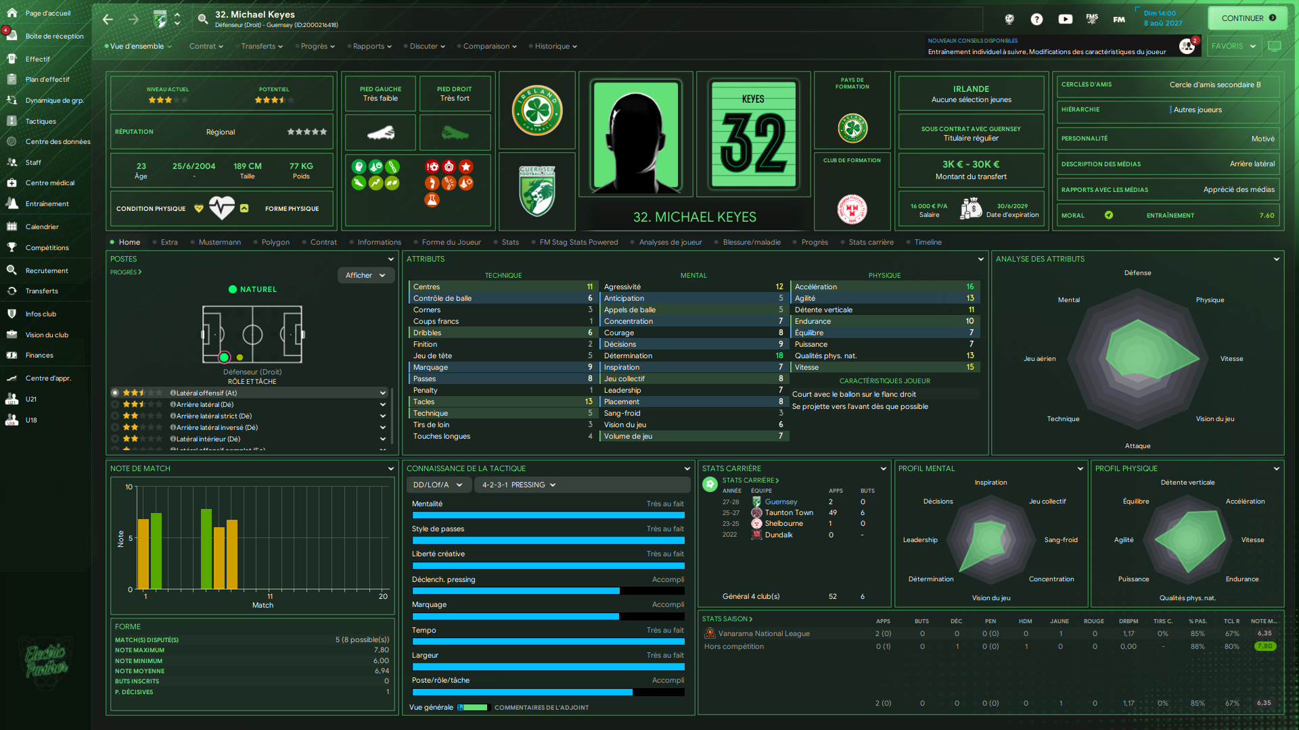Click the Guernsey club badge

pos(537,191)
